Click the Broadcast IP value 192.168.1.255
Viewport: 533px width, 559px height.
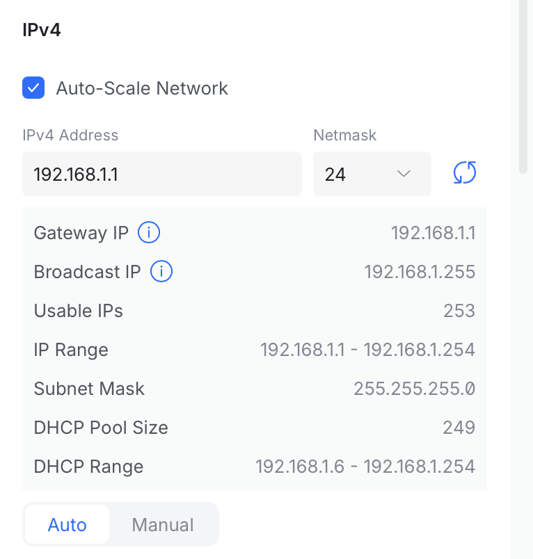point(420,272)
